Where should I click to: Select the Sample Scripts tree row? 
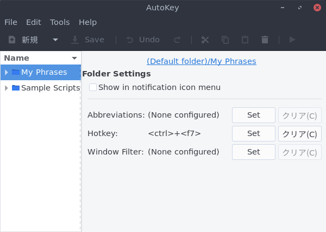pos(41,88)
